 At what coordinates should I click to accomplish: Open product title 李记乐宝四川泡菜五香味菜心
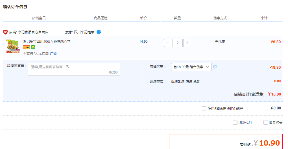[48, 42]
